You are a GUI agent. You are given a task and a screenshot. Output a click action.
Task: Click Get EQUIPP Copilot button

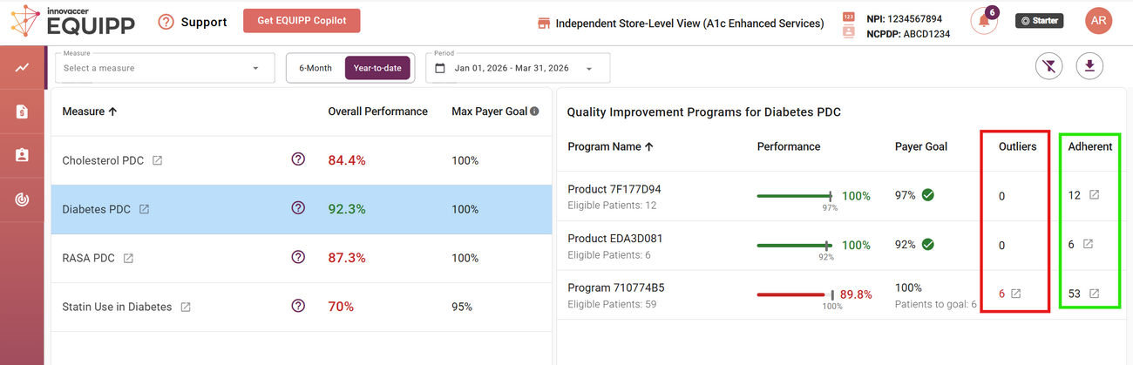pyautogui.click(x=302, y=22)
